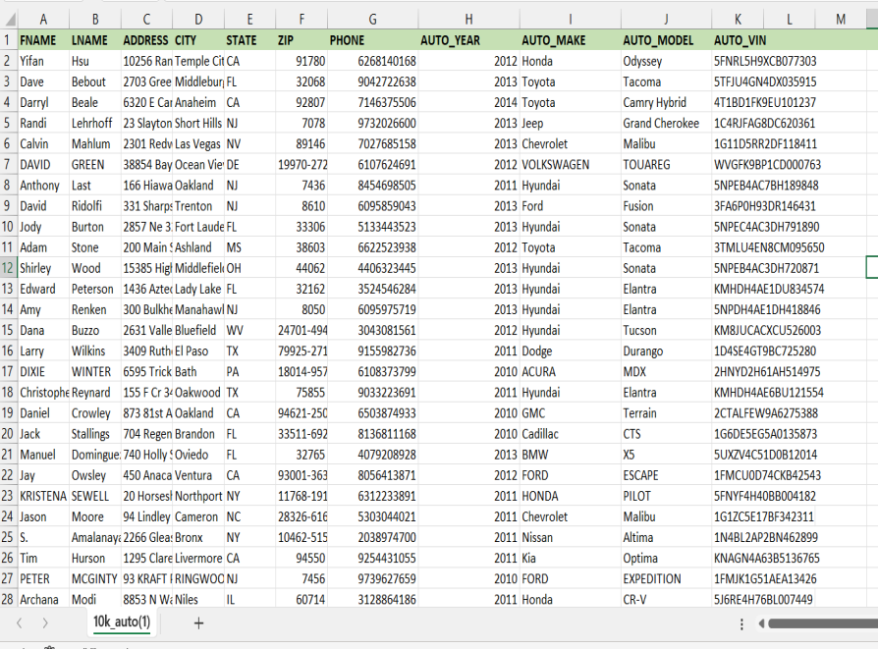Select the BMW make cell
878x649 pixels.
[x=570, y=455]
